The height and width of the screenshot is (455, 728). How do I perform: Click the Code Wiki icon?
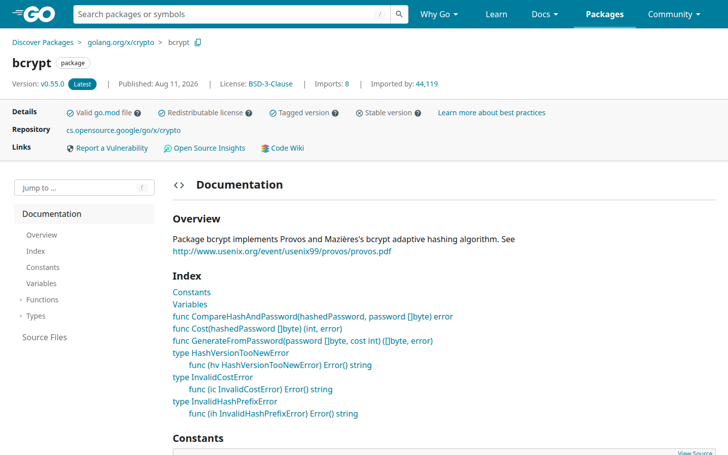click(265, 149)
